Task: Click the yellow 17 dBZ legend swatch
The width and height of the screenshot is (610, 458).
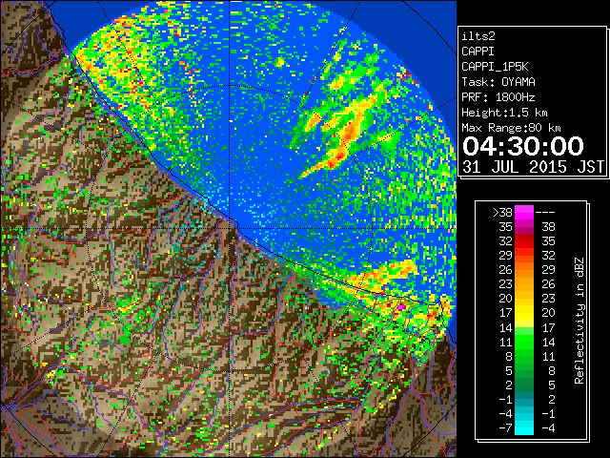Action: tap(524, 313)
